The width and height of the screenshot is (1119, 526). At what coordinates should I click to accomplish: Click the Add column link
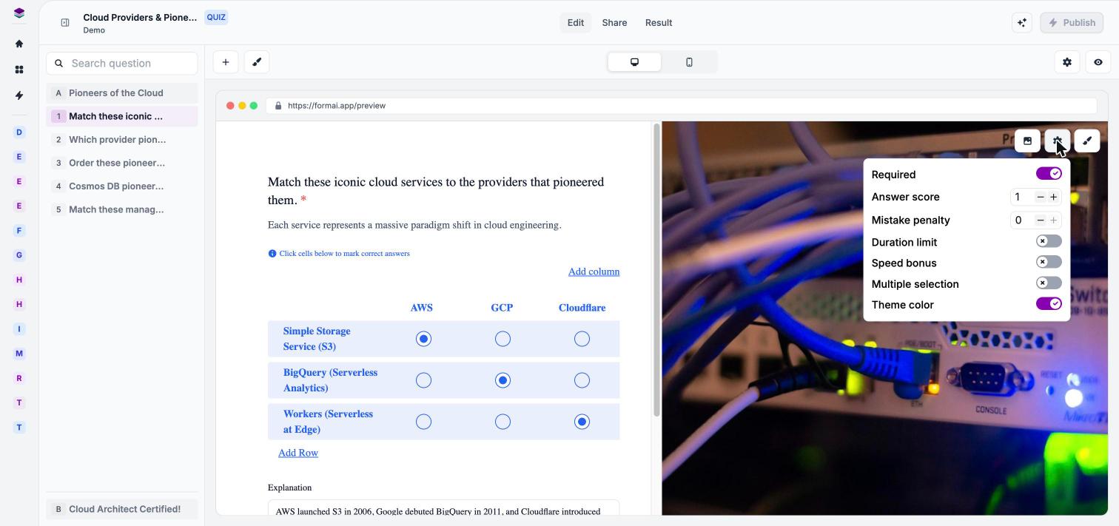[594, 272]
